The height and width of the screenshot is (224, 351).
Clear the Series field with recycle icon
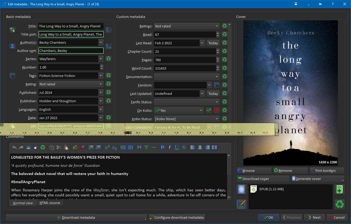point(108,59)
